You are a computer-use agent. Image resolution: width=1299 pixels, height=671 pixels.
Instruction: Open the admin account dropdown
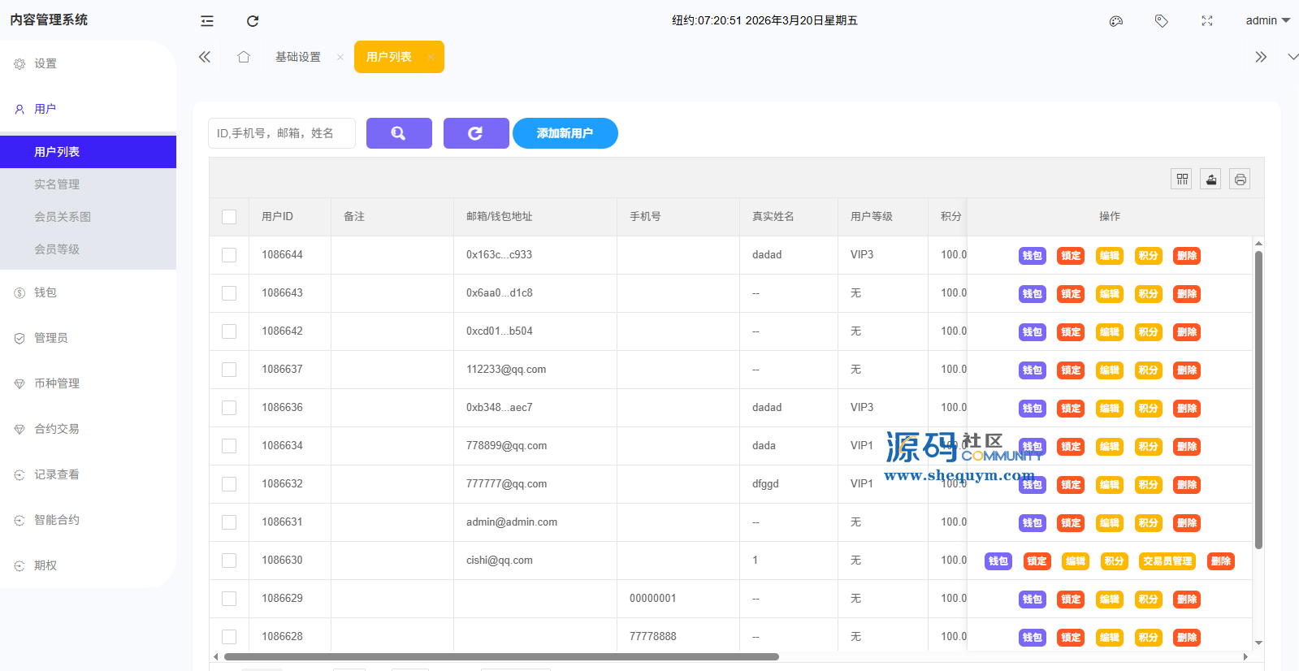coord(1267,21)
